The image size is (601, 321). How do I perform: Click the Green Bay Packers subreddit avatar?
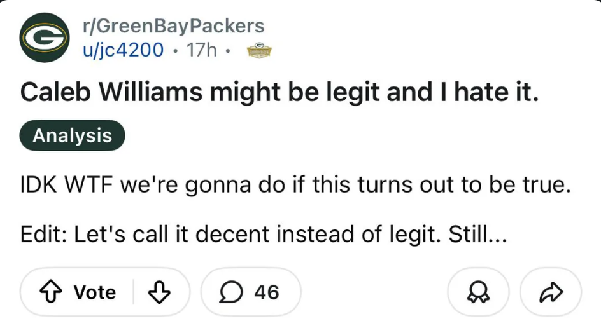point(45,38)
